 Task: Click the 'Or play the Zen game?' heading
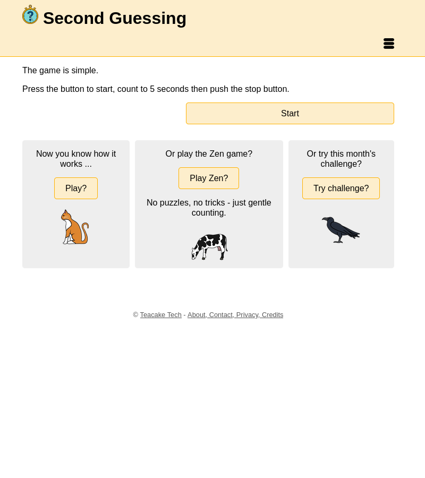[209, 154]
